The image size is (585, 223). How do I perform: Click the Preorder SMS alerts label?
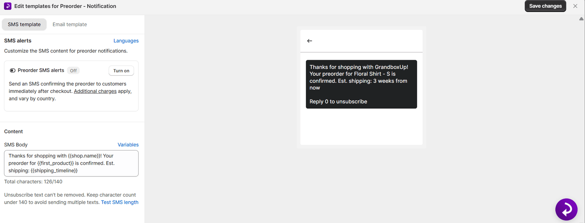(41, 70)
